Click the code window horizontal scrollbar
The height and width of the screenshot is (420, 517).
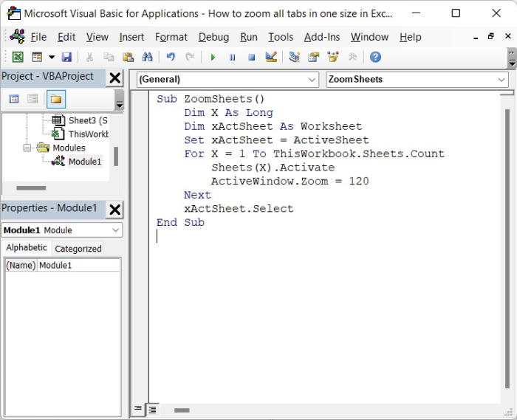pyautogui.click(x=182, y=410)
